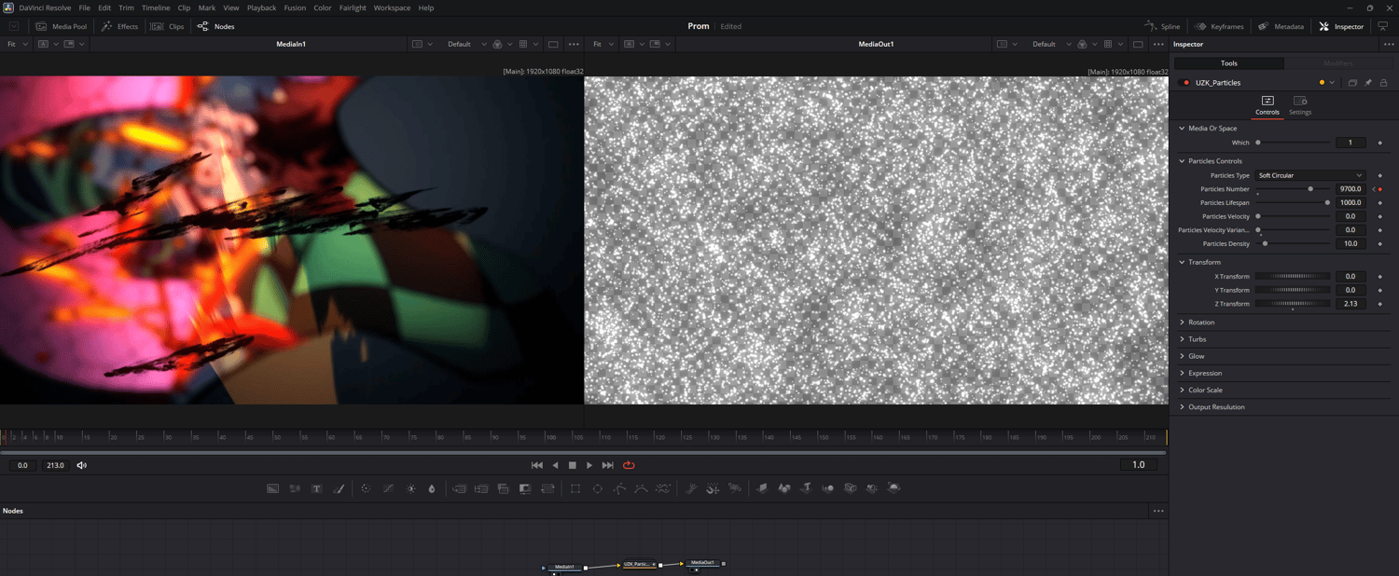Add a Rectangle mask tool

click(575, 488)
